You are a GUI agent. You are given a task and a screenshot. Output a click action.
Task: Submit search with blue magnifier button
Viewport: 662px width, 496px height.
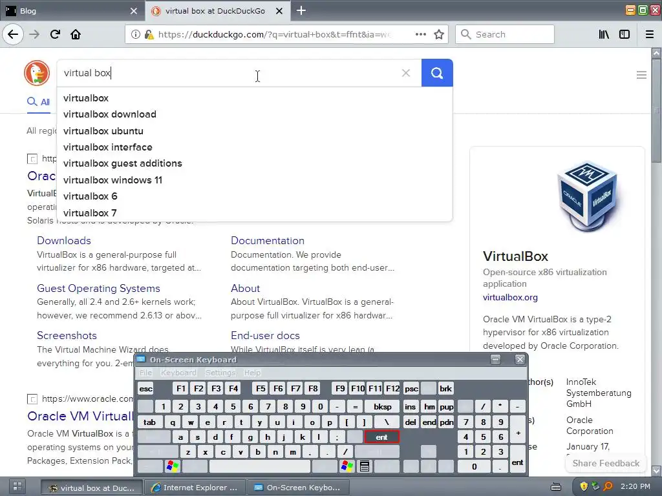(437, 73)
